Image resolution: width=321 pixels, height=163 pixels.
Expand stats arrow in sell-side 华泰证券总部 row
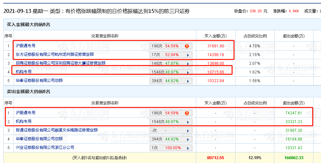[x=188, y=139]
